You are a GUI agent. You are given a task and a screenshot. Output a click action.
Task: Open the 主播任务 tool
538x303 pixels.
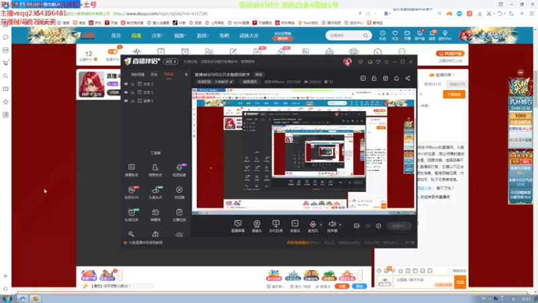coord(179,215)
